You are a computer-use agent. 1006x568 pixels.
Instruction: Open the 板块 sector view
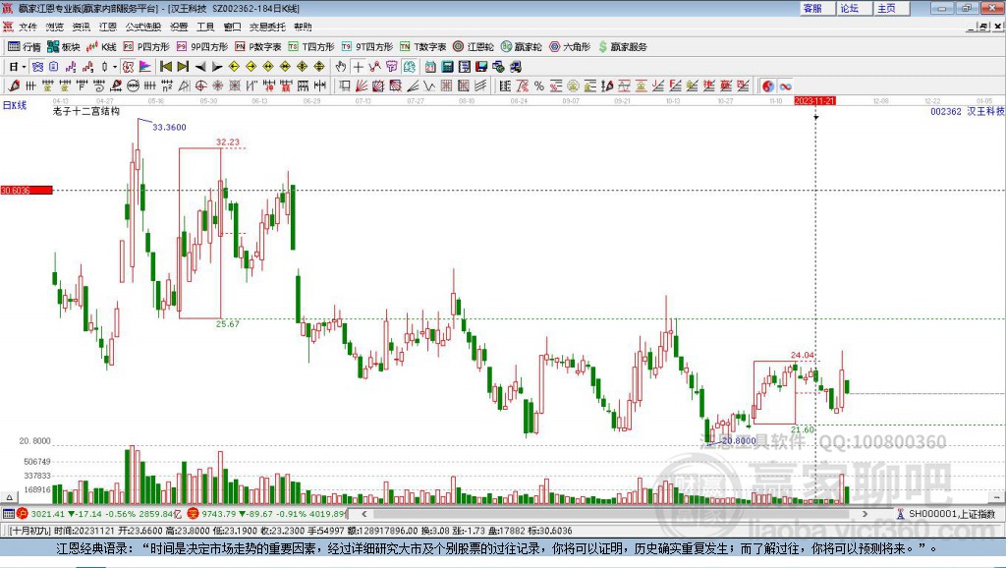(64, 47)
